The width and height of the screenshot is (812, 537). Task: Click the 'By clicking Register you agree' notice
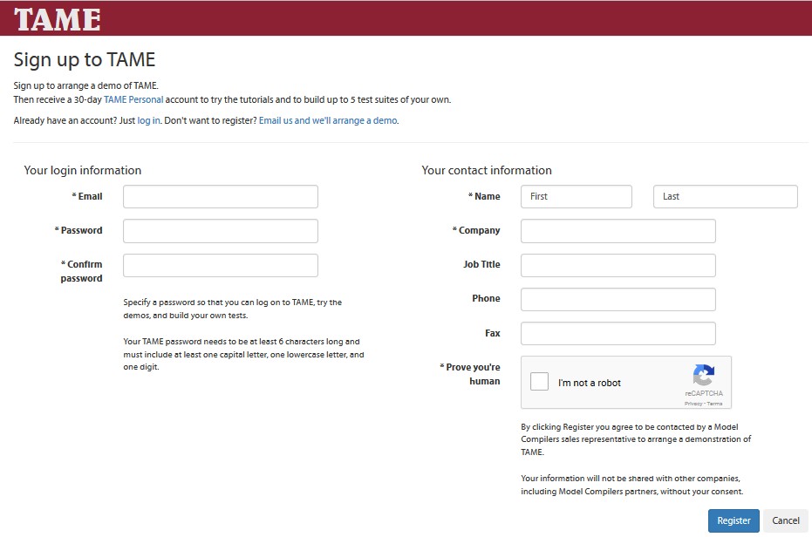click(x=636, y=439)
